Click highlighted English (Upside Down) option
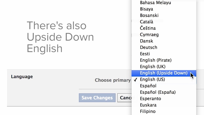204x115 pixels. point(164,73)
